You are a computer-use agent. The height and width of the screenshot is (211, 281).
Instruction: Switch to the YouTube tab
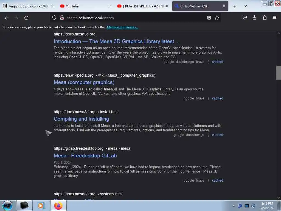[x=72, y=6]
